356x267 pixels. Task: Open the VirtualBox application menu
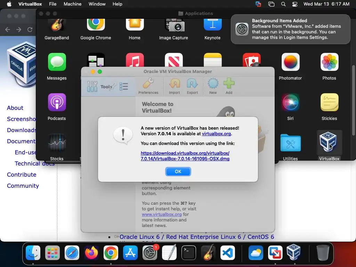30,4
